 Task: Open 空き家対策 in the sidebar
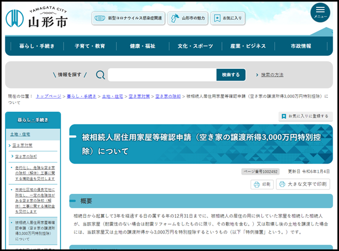coord(22,145)
